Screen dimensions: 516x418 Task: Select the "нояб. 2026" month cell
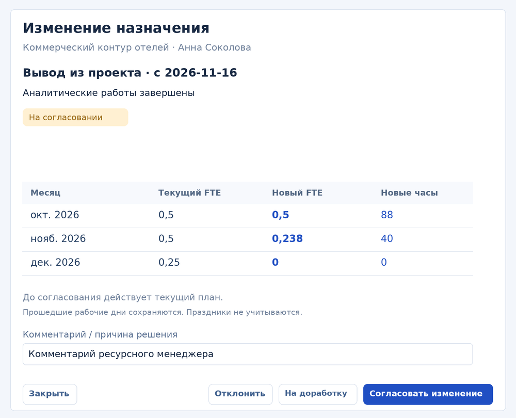pyautogui.click(x=58, y=238)
